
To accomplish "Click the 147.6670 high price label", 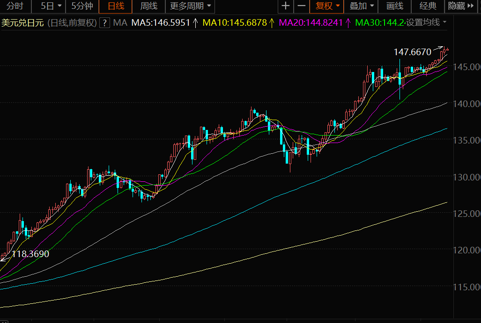I will coord(412,52).
